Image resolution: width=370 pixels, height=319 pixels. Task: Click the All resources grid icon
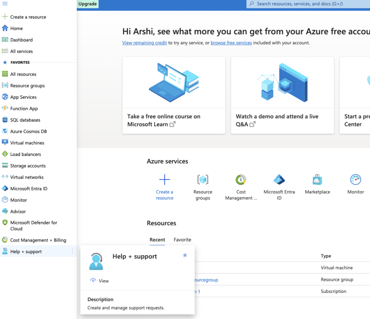tap(5, 74)
